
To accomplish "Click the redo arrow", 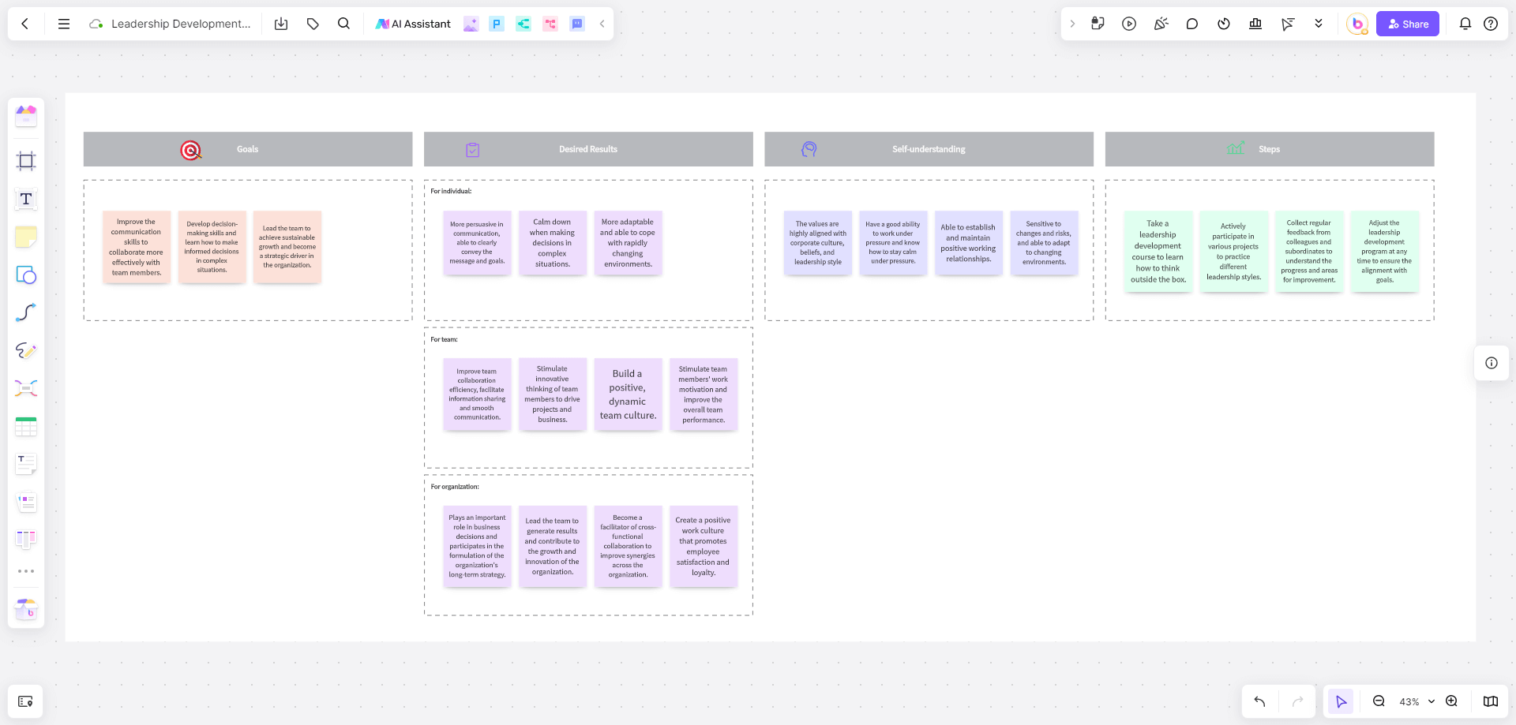I will 1297,701.
